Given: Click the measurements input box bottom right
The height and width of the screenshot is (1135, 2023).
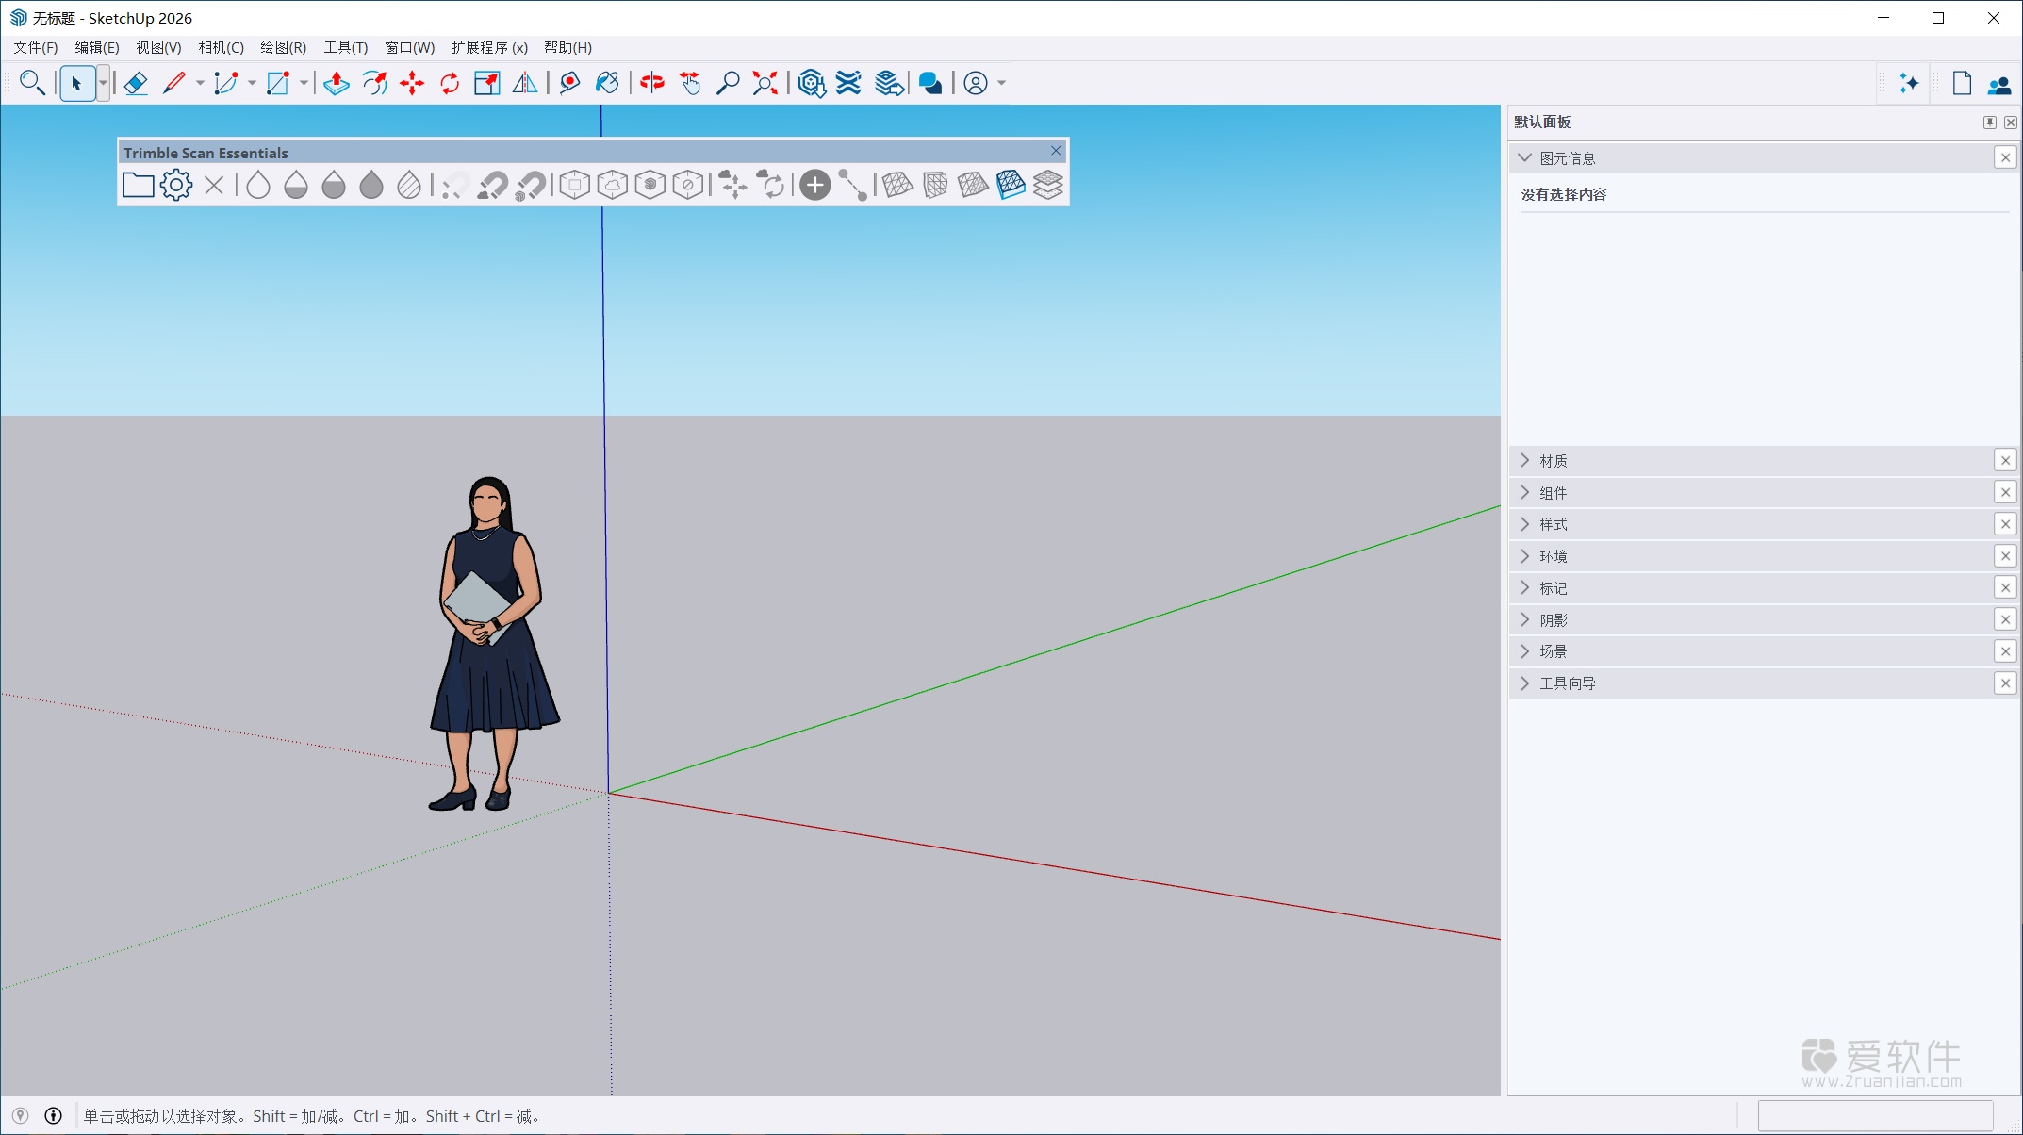Looking at the screenshot, I should (x=1876, y=1115).
